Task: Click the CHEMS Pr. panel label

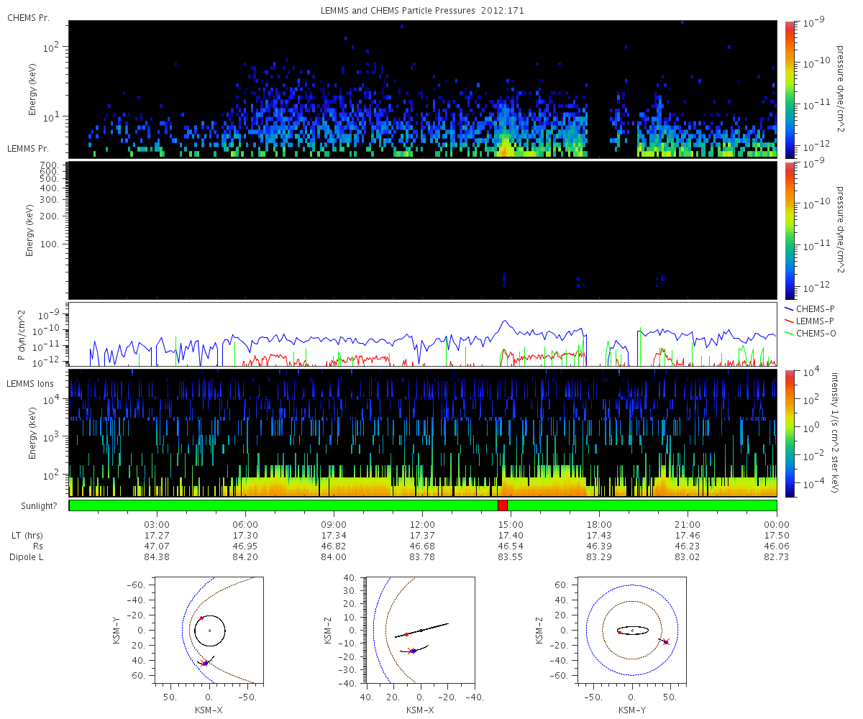Action: 29,17
